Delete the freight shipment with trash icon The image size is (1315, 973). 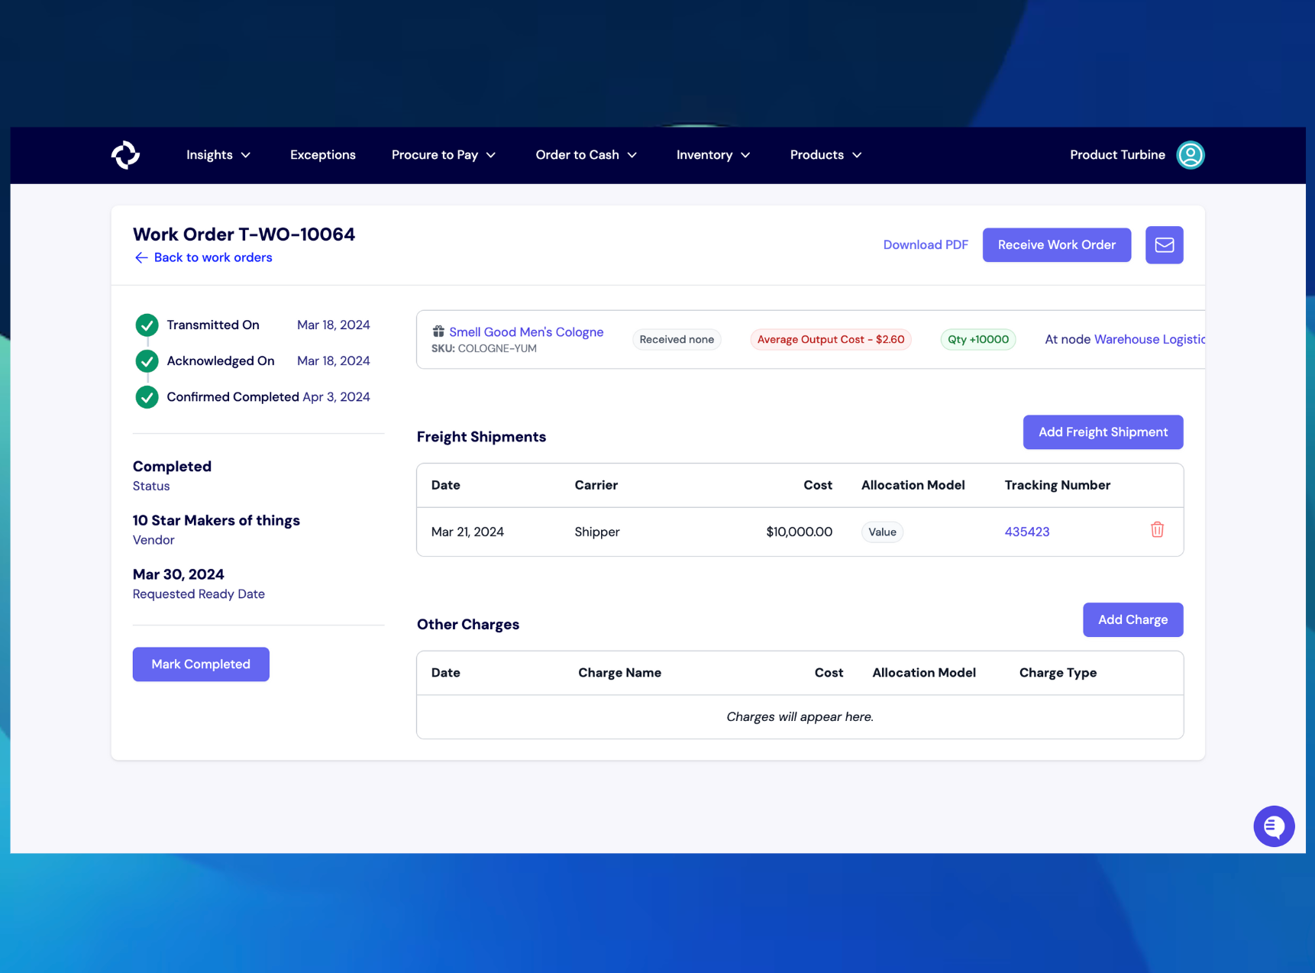click(x=1156, y=530)
